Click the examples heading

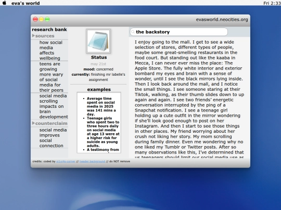[x=99, y=90]
